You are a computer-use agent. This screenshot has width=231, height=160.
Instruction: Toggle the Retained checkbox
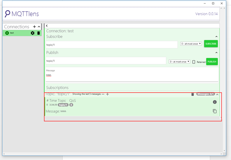point(194,62)
